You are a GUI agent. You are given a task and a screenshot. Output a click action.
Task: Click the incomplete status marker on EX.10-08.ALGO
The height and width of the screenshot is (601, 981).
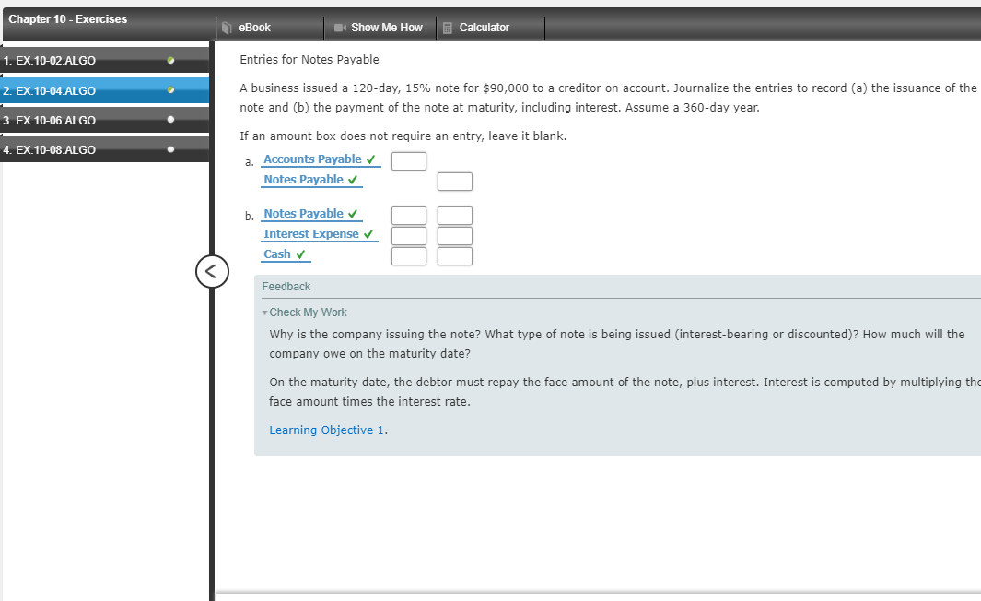[169, 148]
